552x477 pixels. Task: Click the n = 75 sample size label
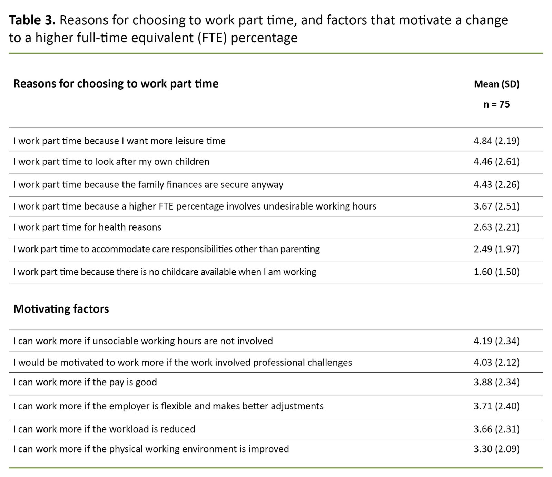coord(496,104)
